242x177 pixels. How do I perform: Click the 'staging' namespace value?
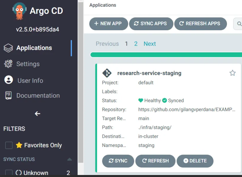tap(146, 145)
